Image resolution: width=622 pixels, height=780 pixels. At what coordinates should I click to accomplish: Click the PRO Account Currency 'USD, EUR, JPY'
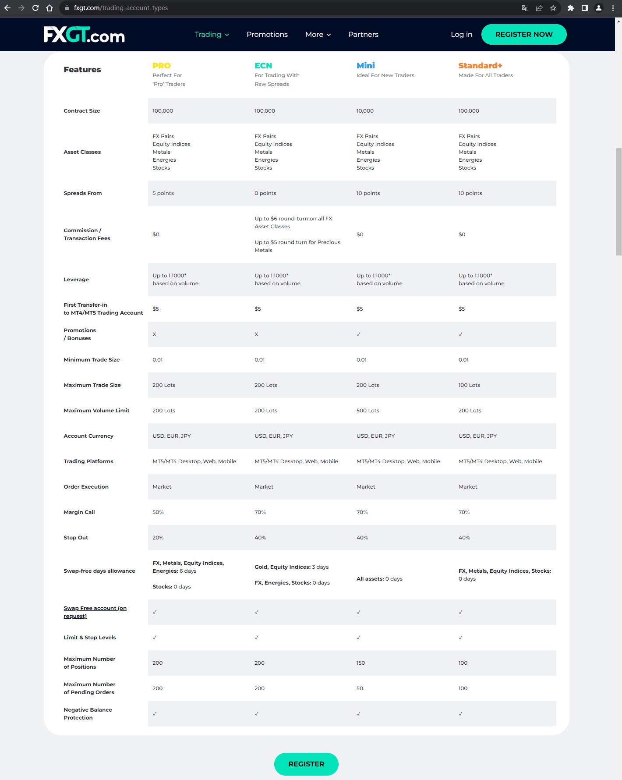172,436
